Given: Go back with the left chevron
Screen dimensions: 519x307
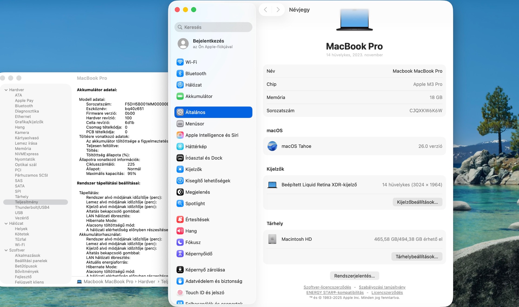Looking at the screenshot, I should click(x=265, y=10).
